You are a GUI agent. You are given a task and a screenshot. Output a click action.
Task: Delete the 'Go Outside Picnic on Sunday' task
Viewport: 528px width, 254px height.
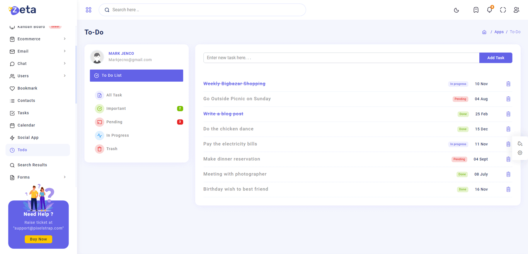508,99
